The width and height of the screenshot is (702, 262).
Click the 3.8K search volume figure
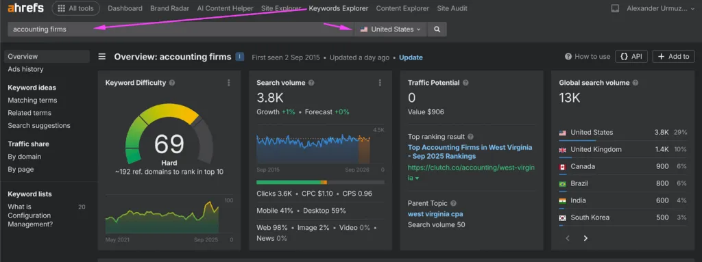click(x=270, y=98)
